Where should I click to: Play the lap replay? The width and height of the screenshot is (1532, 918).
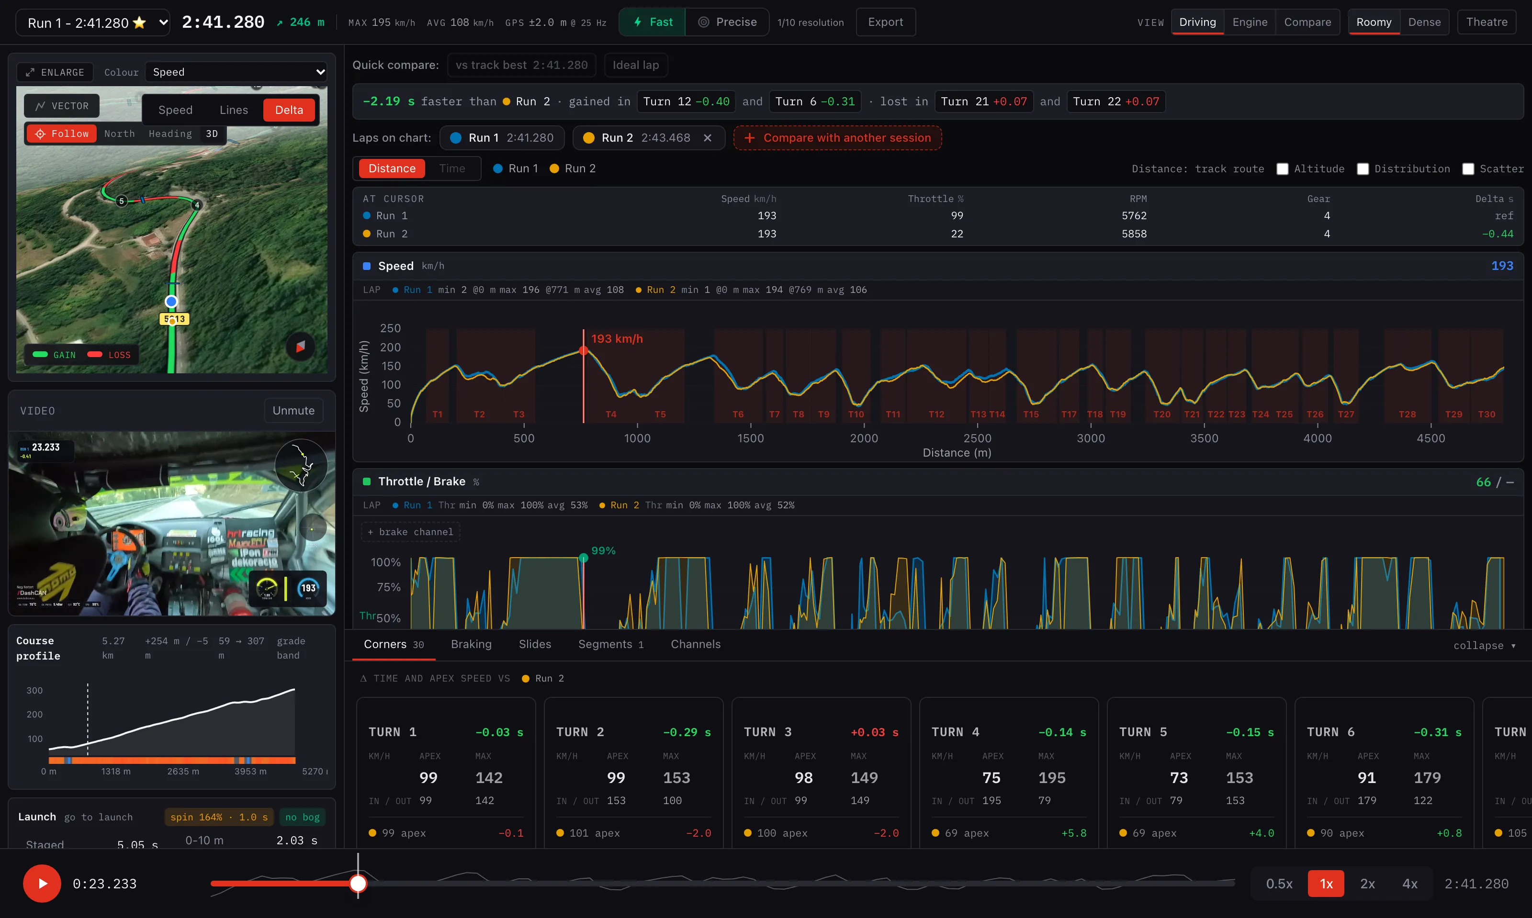point(42,884)
